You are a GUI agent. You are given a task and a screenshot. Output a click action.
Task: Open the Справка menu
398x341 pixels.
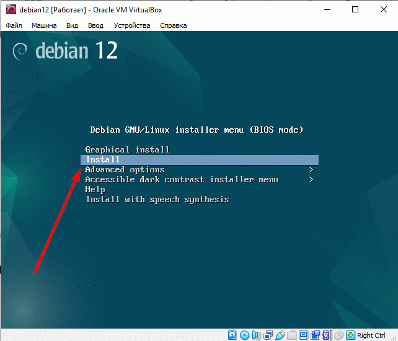(174, 25)
